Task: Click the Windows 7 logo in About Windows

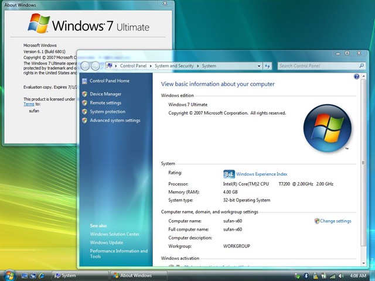Action: (39, 23)
